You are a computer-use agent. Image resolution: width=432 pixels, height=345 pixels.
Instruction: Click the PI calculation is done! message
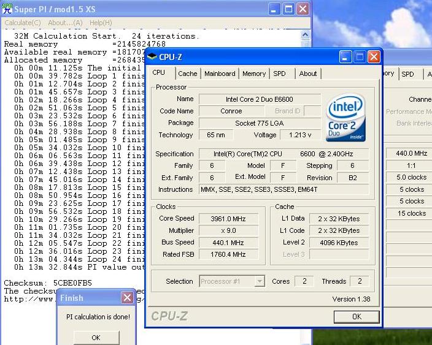click(98, 317)
